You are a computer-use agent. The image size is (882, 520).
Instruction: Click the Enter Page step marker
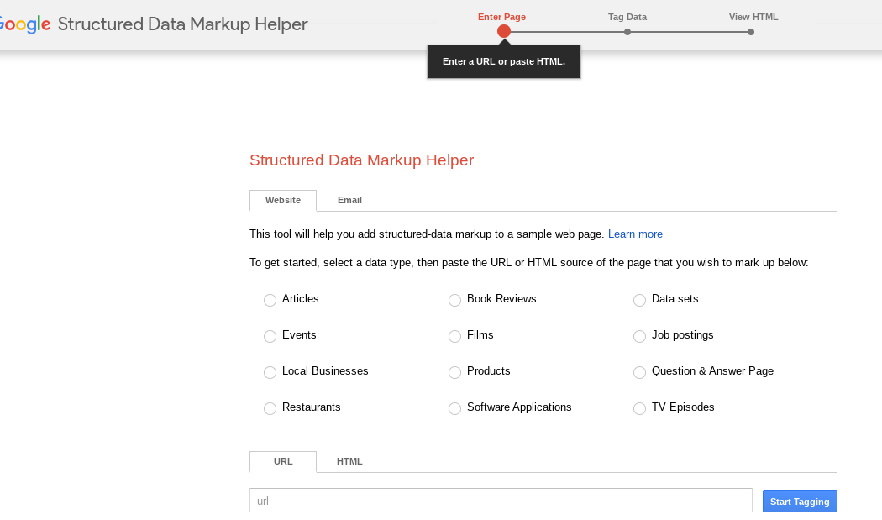(503, 32)
